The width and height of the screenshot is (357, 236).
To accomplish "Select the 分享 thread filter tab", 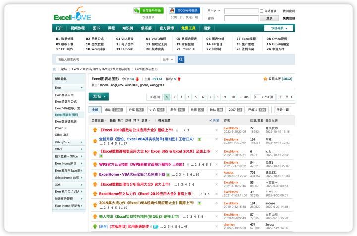I will point(136,110).
